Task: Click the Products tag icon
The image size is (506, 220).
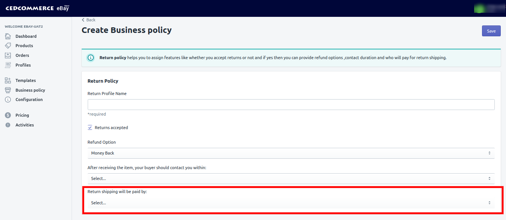Action: 8,46
